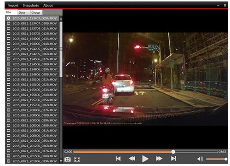Click the film icon beside 2015_0821_193407_010B.MOV

pos(8,23)
